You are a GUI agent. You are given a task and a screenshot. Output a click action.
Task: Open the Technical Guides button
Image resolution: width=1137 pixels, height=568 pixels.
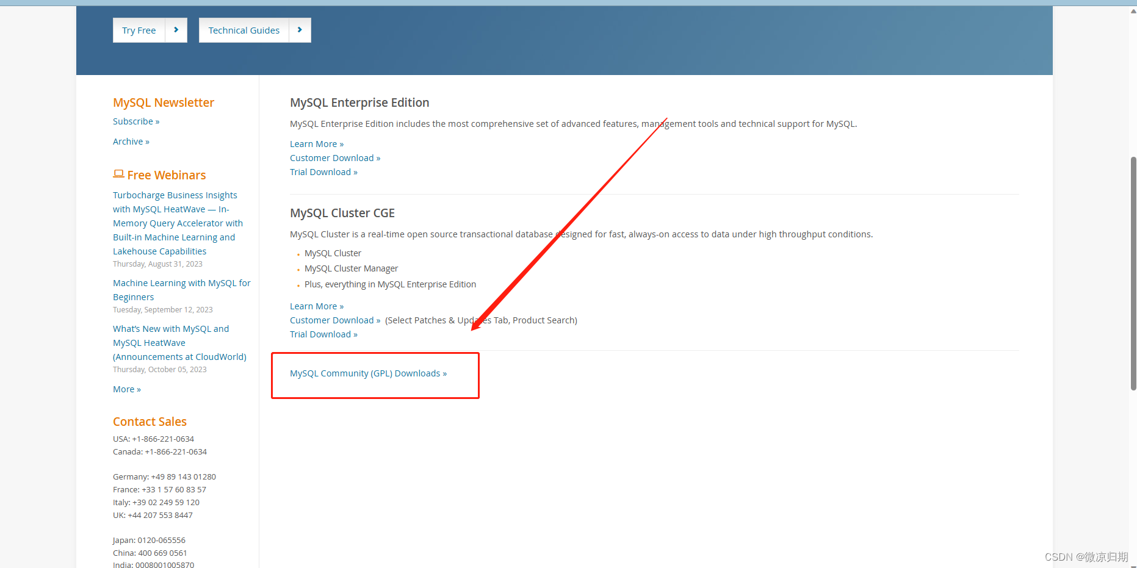[x=244, y=31]
